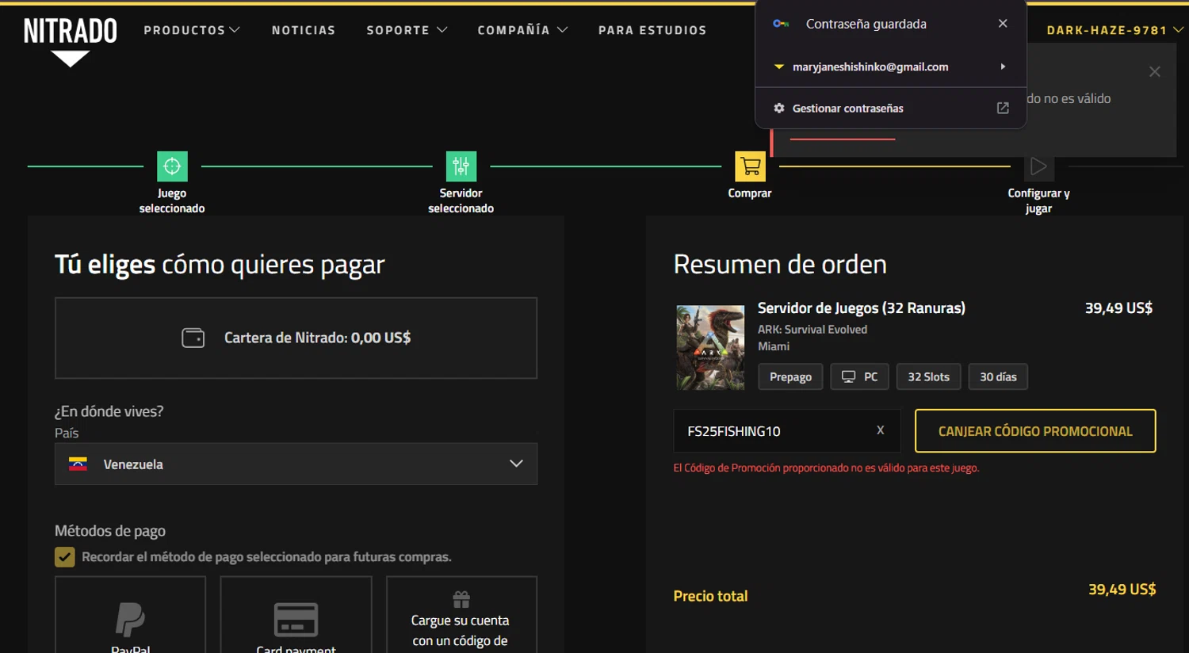This screenshot has height=653, width=1189.
Task: Click the ¿En dónde vives? label
Action: coord(109,411)
